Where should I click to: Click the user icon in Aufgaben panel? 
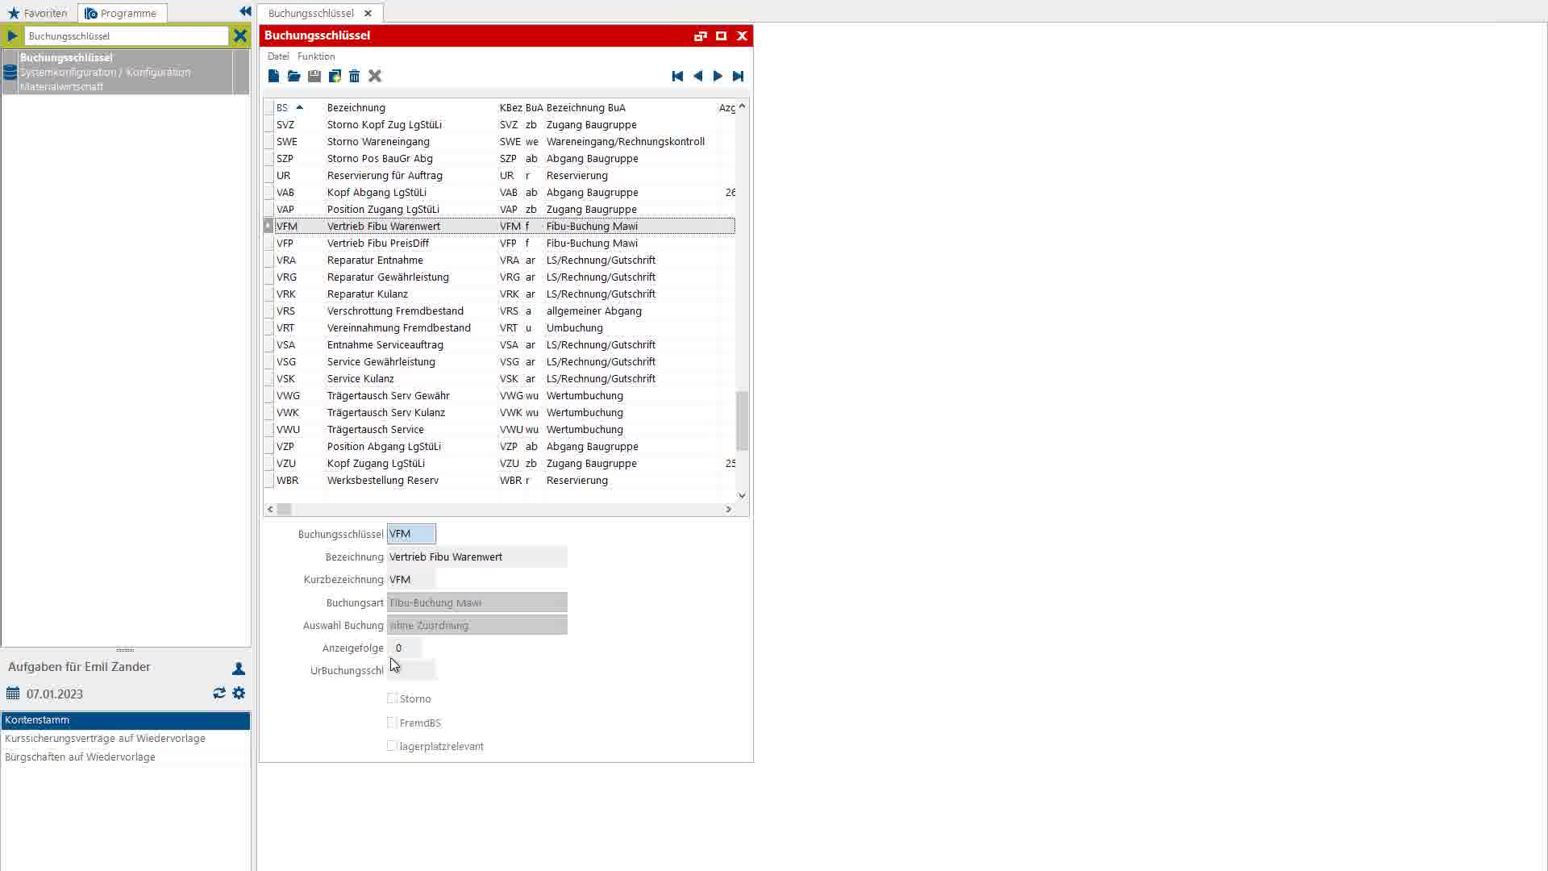[x=239, y=669]
